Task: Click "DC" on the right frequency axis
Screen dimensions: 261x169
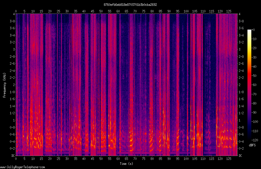Action: click(x=240, y=156)
